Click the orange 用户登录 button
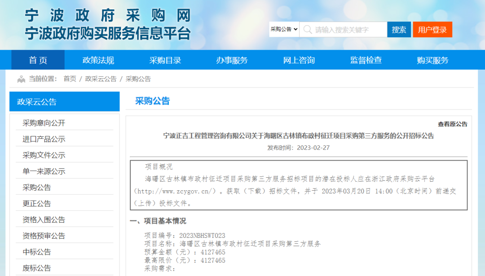Image resolution: width=485 pixels, height=276 pixels. [432, 30]
